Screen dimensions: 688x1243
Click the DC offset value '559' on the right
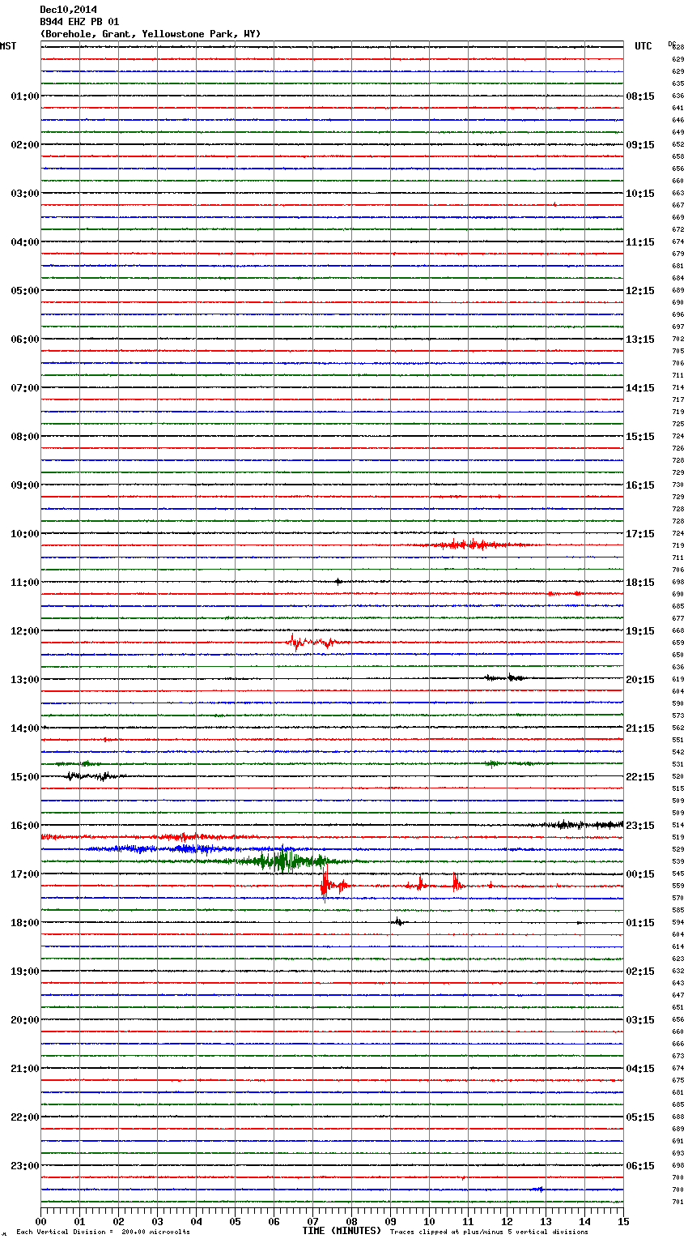pyautogui.click(x=677, y=886)
